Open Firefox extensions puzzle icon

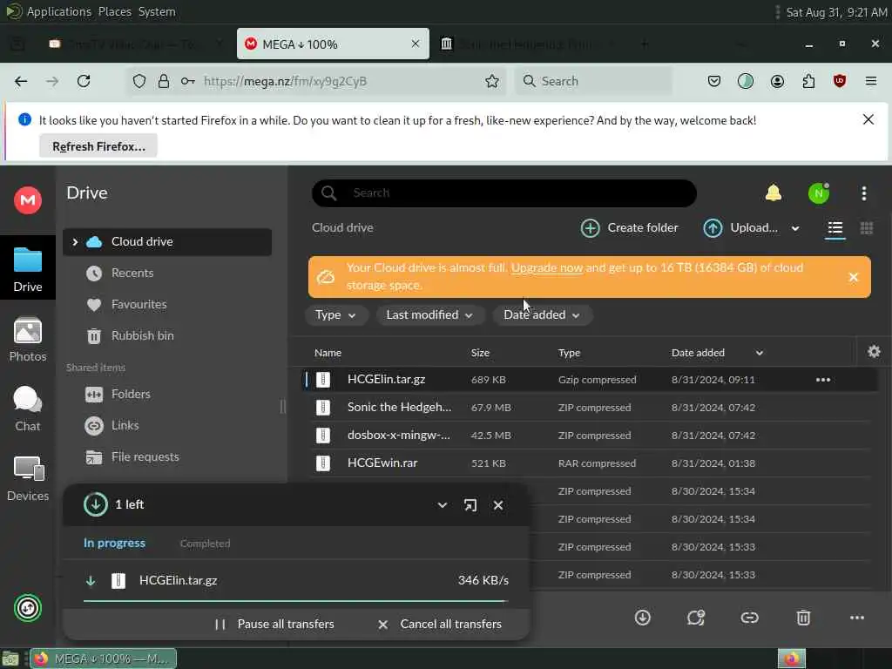(x=808, y=81)
